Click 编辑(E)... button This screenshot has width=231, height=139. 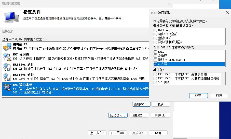click(139, 115)
